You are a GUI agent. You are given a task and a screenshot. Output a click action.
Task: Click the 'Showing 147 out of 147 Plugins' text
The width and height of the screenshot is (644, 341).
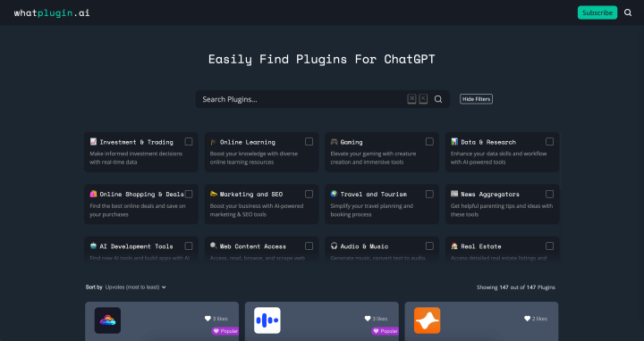pyautogui.click(x=516, y=287)
